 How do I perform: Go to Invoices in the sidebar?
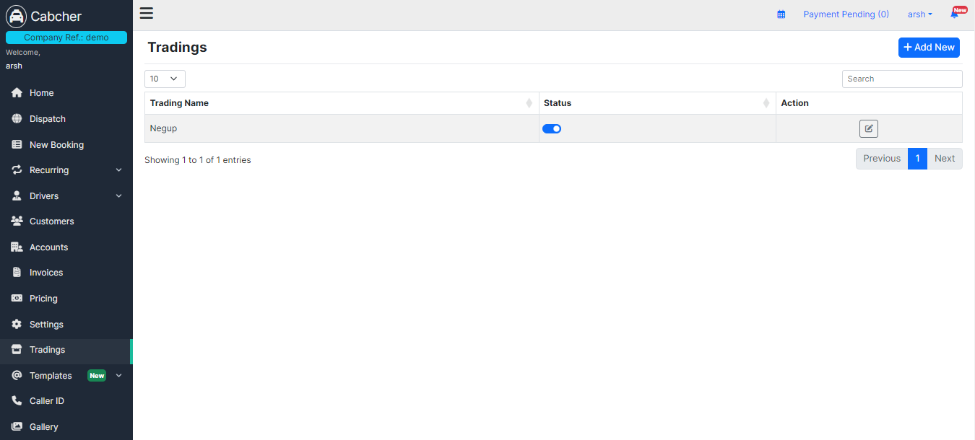(x=46, y=273)
